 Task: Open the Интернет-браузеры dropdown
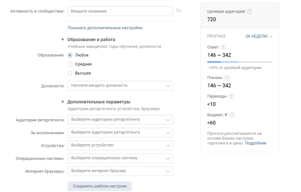(x=120, y=171)
